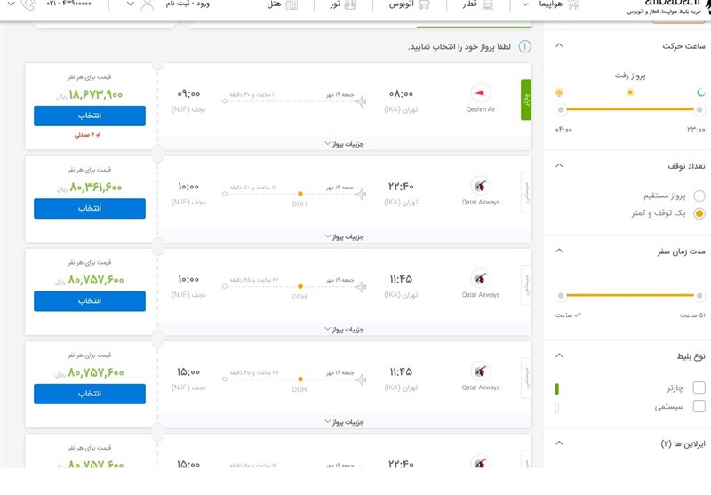Image resolution: width=711 pixels, height=495 pixels.
Task: Click the airplane icon in top navigation
Action: coord(573,5)
